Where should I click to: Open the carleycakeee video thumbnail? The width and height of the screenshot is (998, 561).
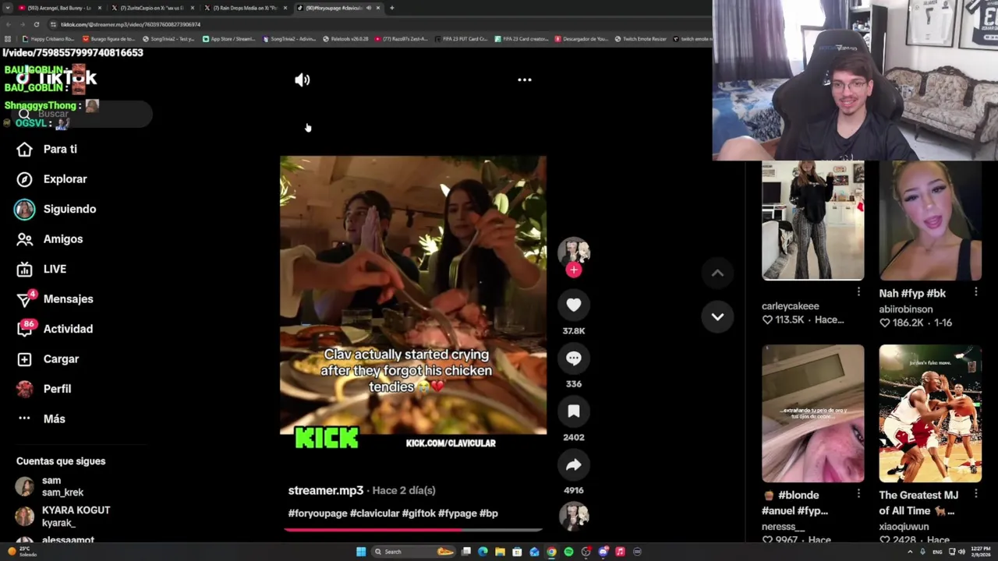[x=812, y=221]
